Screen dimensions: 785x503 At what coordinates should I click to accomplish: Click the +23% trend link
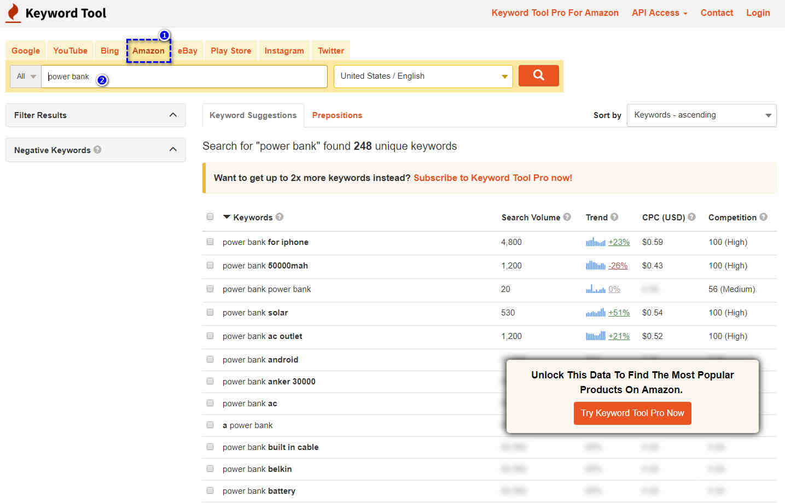click(x=619, y=242)
